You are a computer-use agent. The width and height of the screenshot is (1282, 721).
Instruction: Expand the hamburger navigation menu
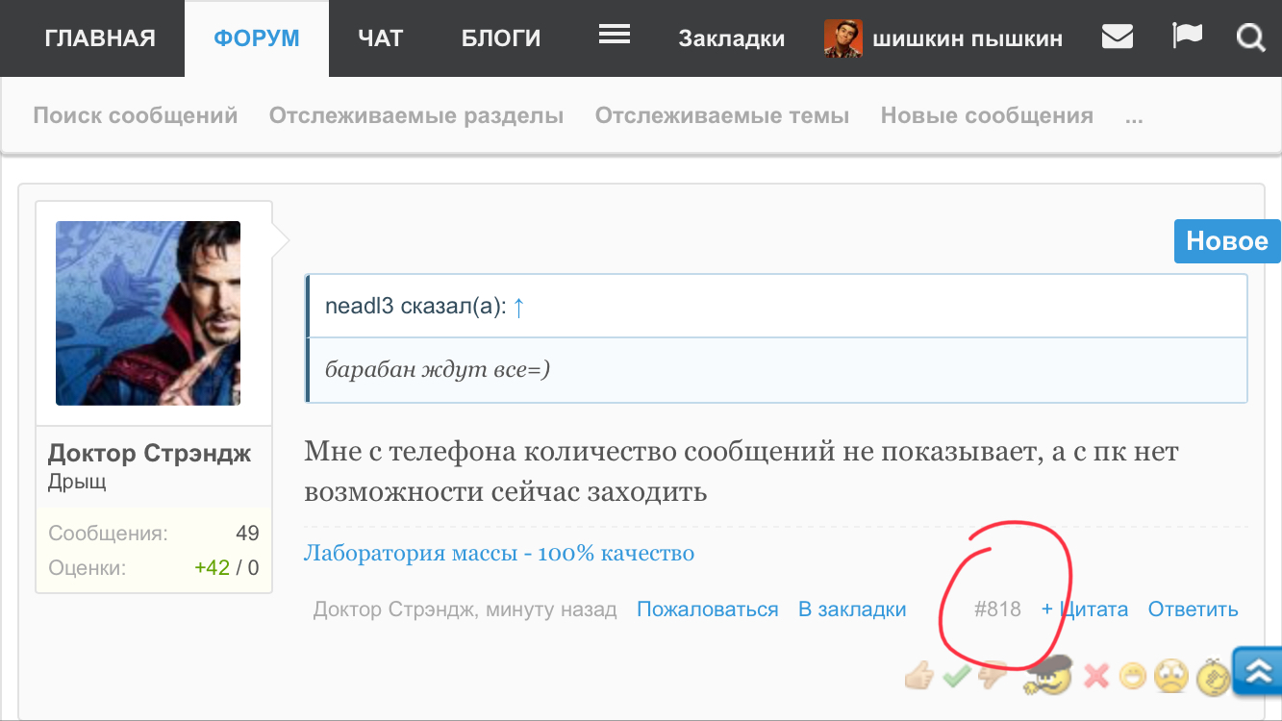(x=614, y=36)
